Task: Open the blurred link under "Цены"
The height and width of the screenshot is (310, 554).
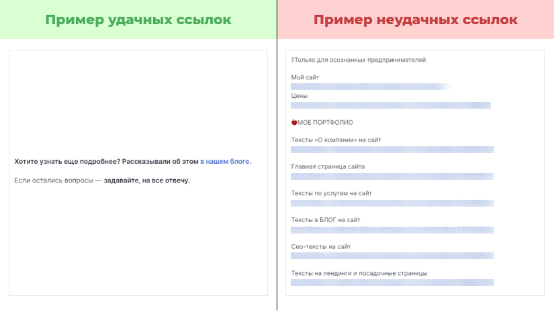Action: tap(391, 105)
